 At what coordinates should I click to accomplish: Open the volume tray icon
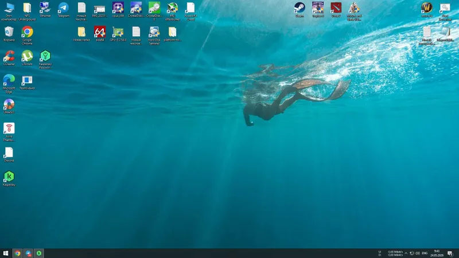(x=418, y=253)
